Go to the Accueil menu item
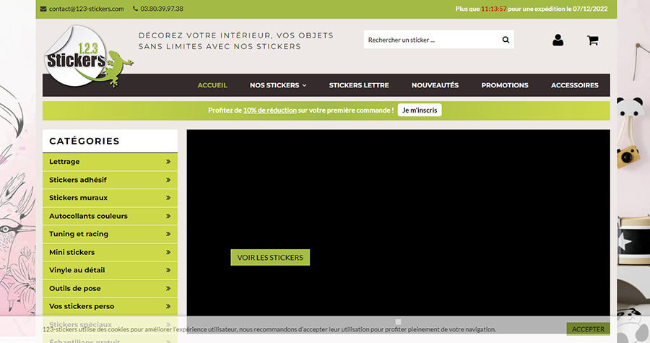Image resolution: width=650 pixels, height=343 pixels. click(212, 85)
